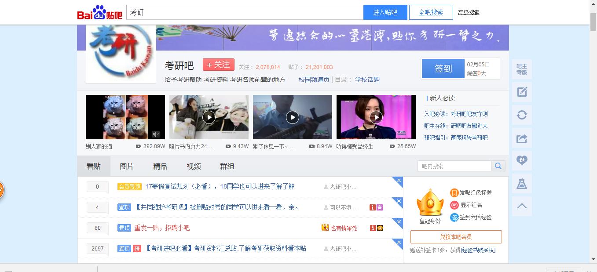This screenshot has height=272, width=597.
Task: Toggle mute on the 别人家的猫 video
Action: (x=156, y=134)
